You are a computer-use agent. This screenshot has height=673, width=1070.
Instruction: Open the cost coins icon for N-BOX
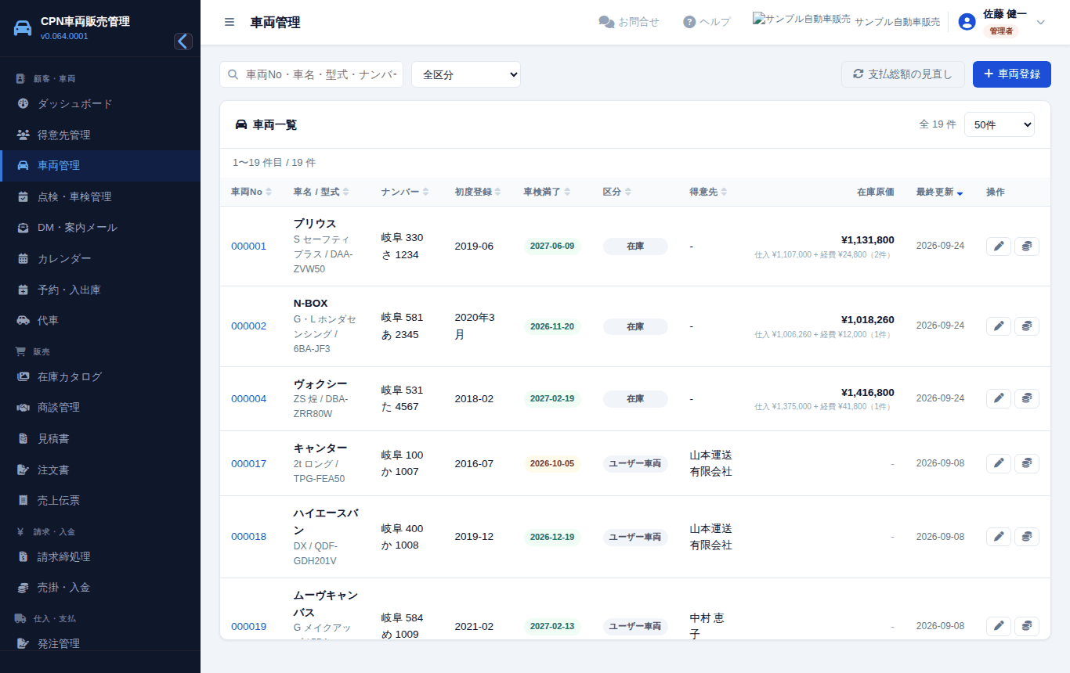1027,326
